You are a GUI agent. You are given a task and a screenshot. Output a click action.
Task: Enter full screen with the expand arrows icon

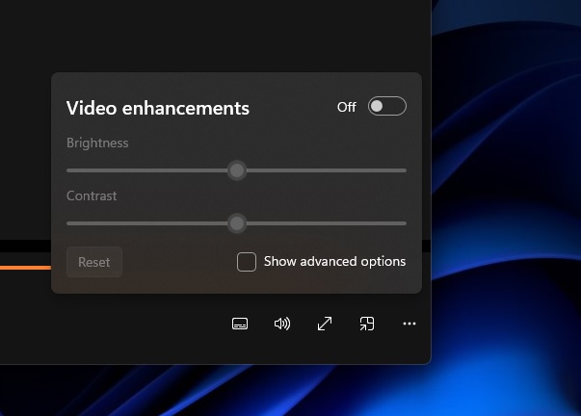pyautogui.click(x=325, y=324)
